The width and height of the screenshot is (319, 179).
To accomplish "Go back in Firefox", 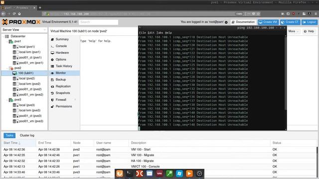I will [3, 14].
